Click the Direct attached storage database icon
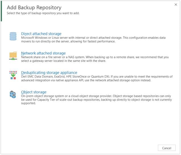The height and width of the screenshot is (155, 181). point(13,36)
